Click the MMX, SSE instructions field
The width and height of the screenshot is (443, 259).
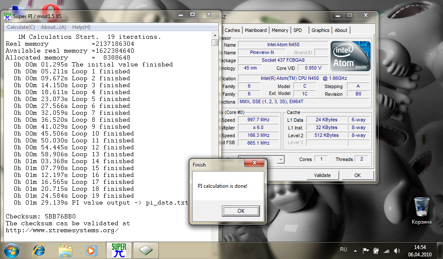(x=304, y=101)
